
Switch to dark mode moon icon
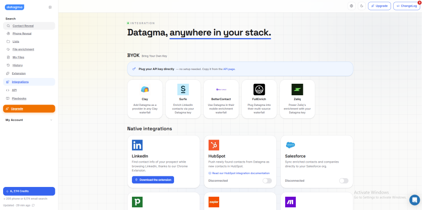click(362, 6)
